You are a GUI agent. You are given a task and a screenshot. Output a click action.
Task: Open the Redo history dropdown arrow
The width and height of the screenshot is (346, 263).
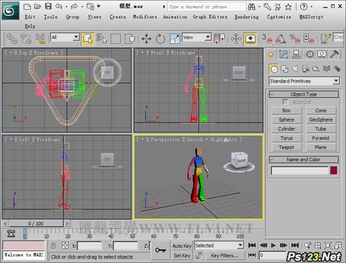pos(82,7)
